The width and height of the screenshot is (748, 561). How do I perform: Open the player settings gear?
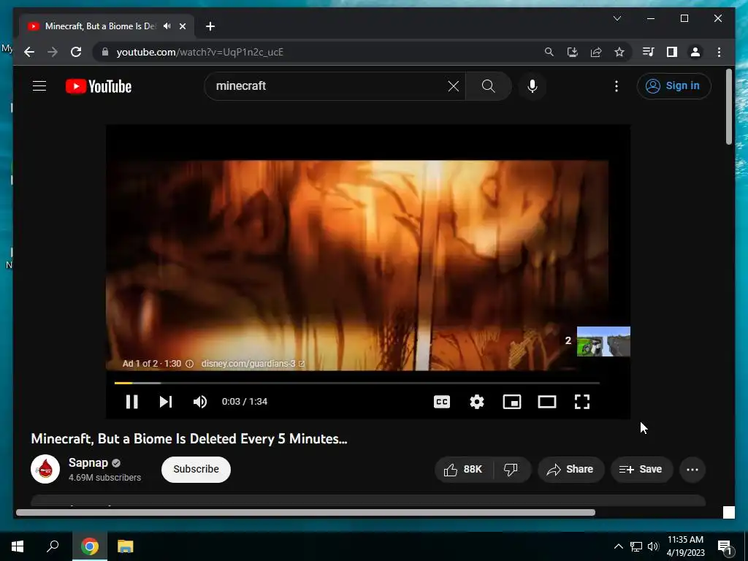pos(476,402)
